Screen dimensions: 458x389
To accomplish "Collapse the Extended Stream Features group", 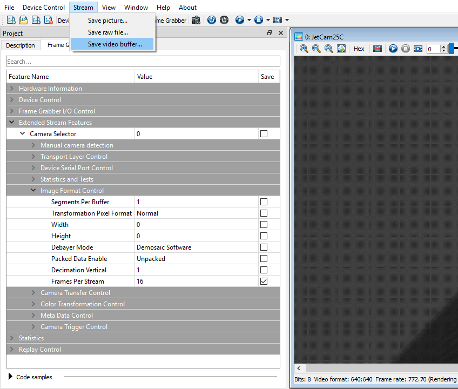I will [12, 122].
